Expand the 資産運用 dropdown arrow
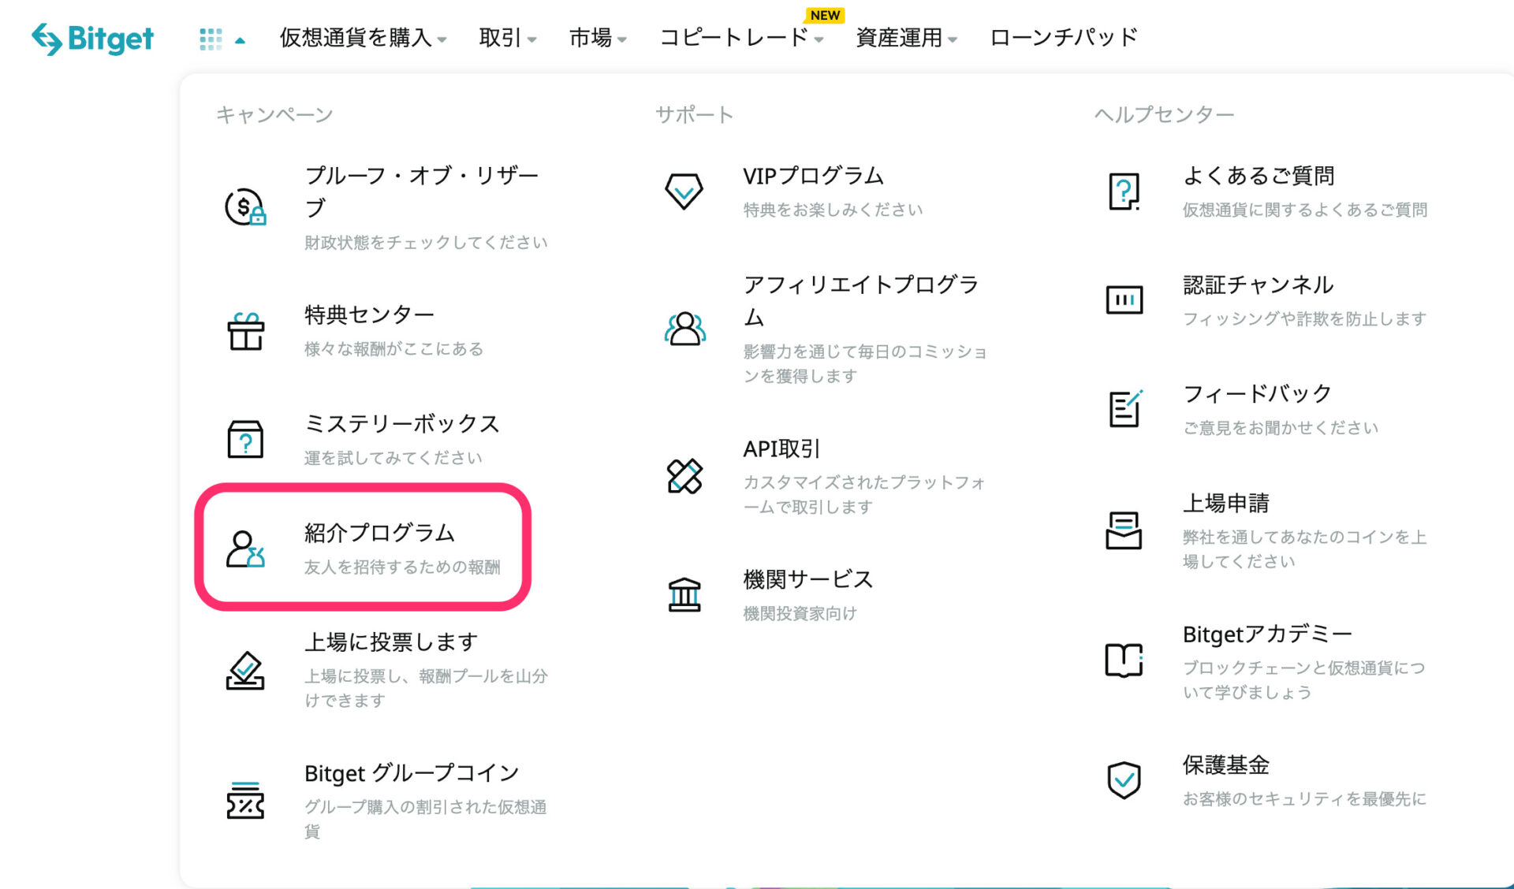This screenshot has height=889, width=1514. point(953,40)
